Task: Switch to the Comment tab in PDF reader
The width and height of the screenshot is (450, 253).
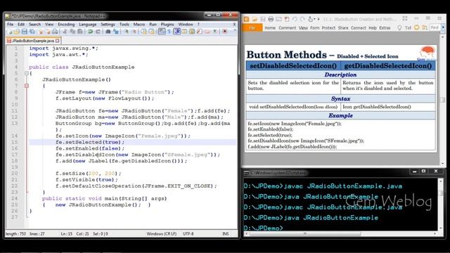Action: click(x=288, y=28)
